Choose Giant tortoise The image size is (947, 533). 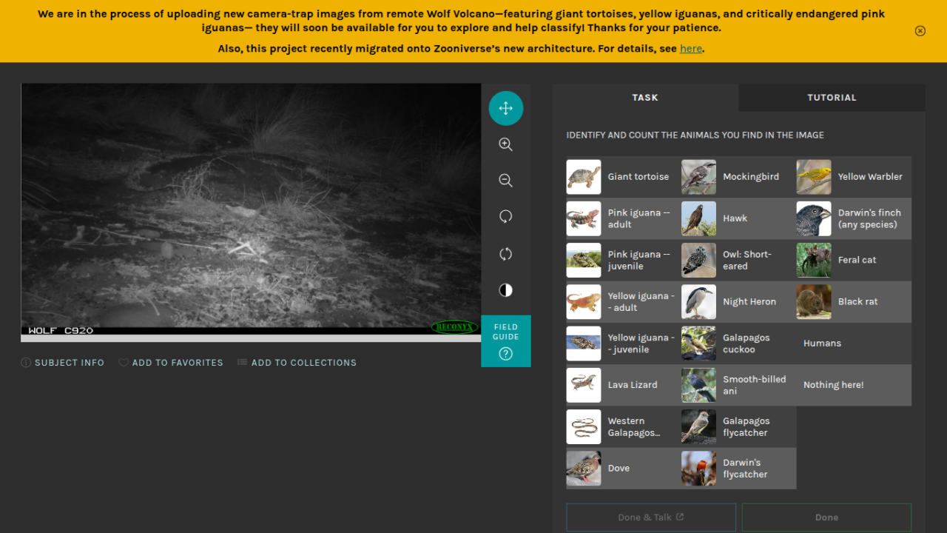tap(624, 177)
